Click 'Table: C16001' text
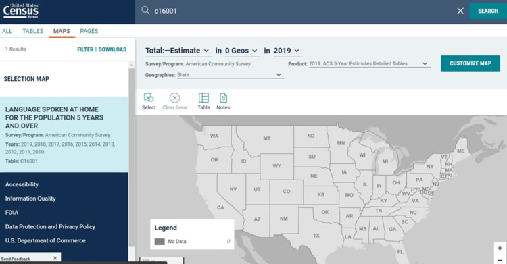The width and height of the screenshot is (507, 264). pyautogui.click(x=22, y=161)
